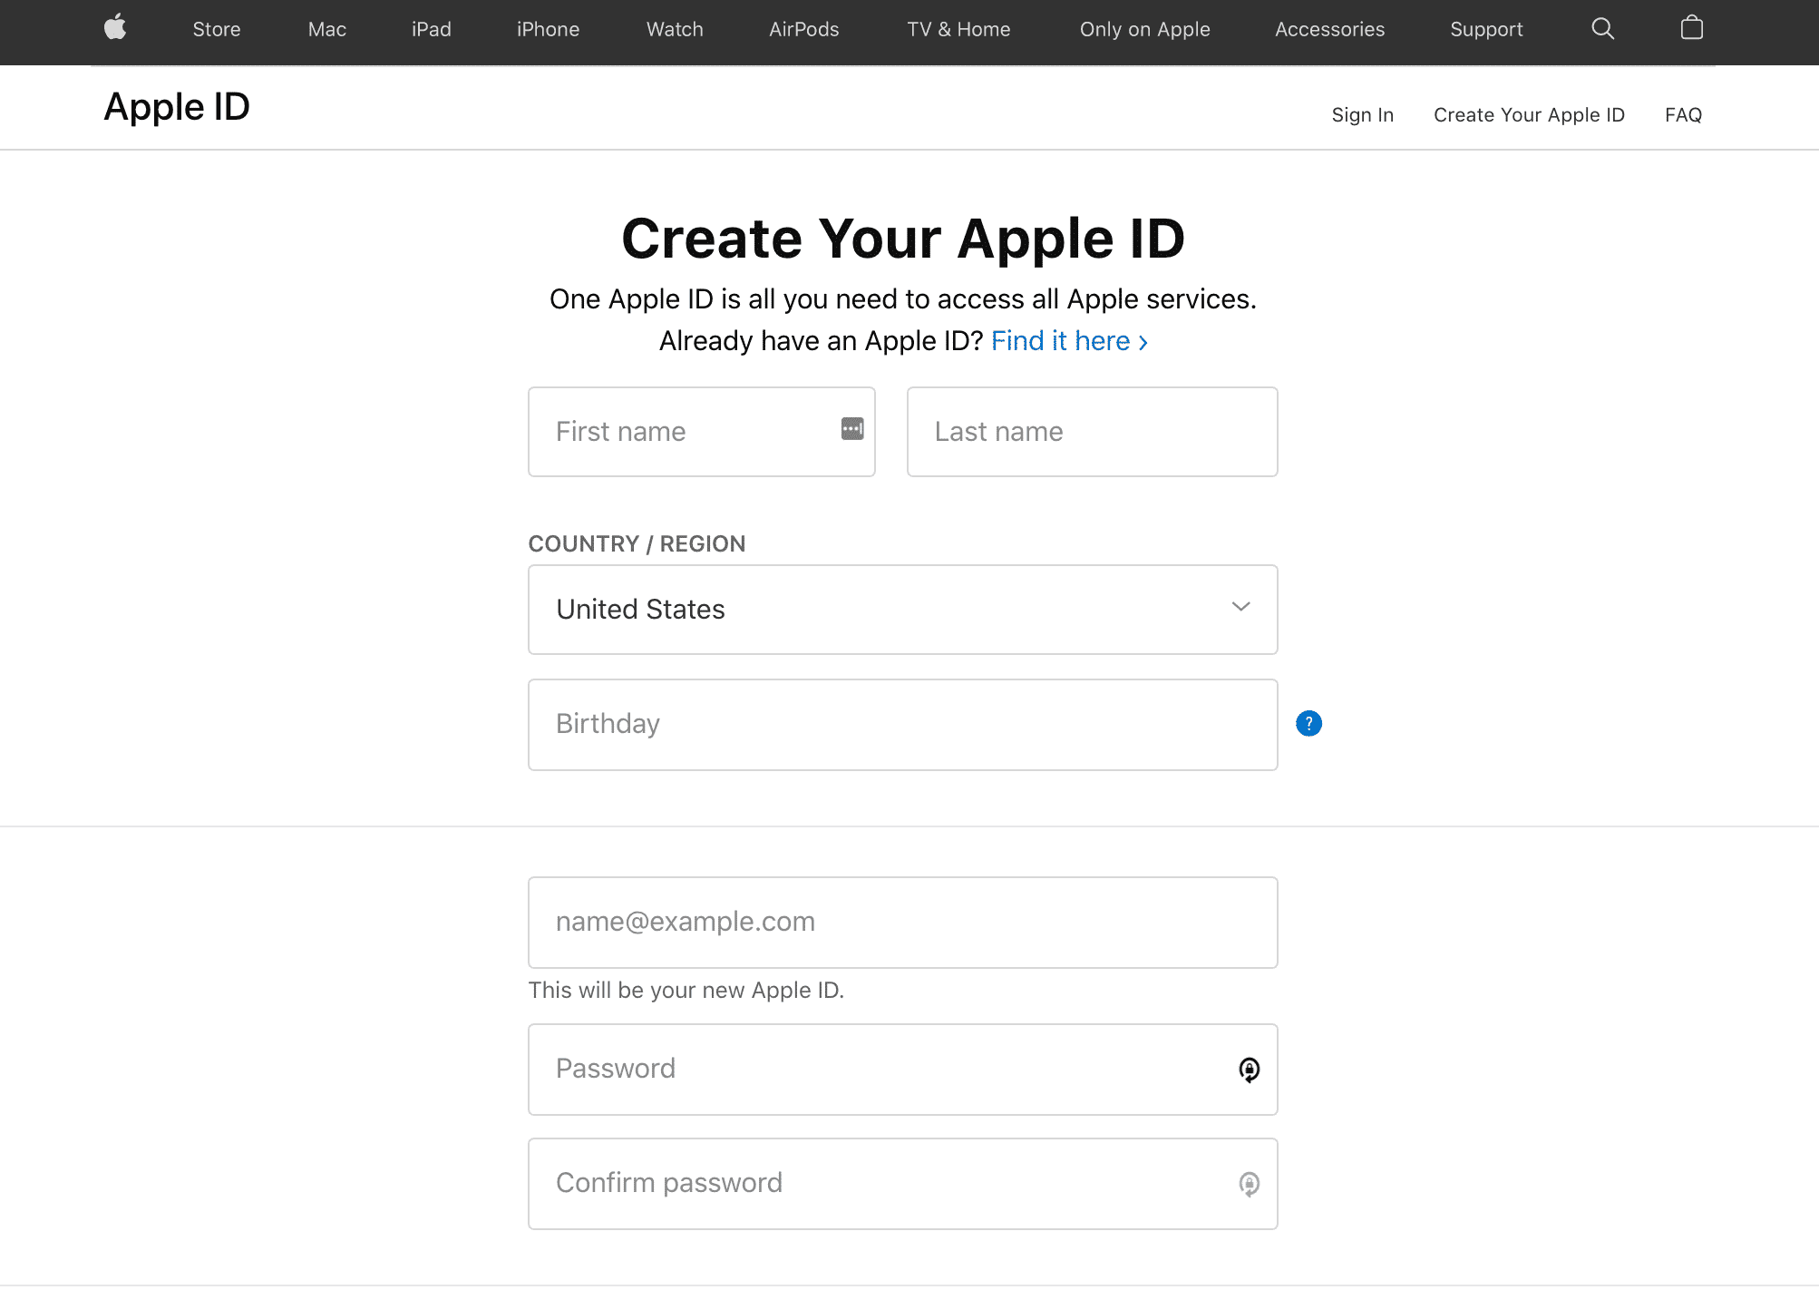Open the Store menu item
The image size is (1819, 1290).
[216, 29]
